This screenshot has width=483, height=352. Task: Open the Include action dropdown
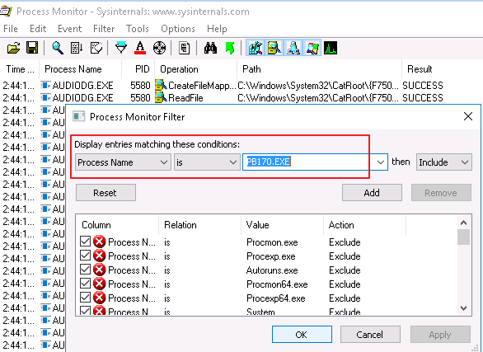pos(444,162)
